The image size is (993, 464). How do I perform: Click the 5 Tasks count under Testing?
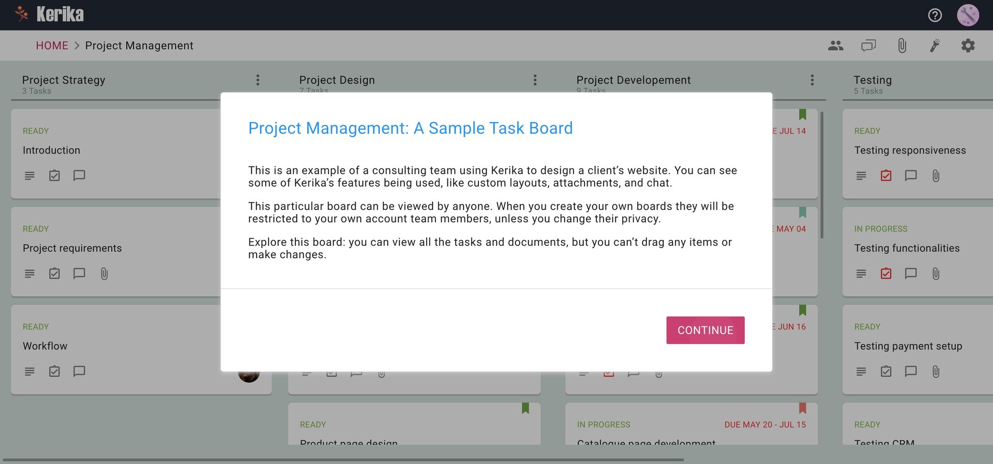coord(868,91)
